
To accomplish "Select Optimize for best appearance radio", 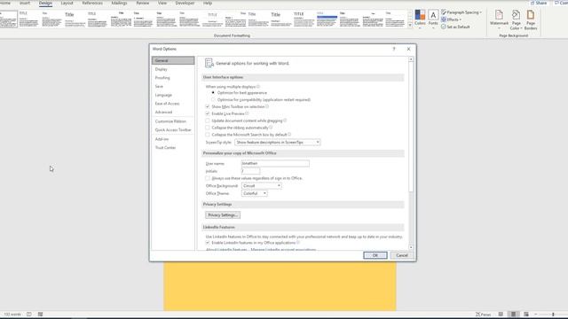I will pyautogui.click(x=213, y=92).
